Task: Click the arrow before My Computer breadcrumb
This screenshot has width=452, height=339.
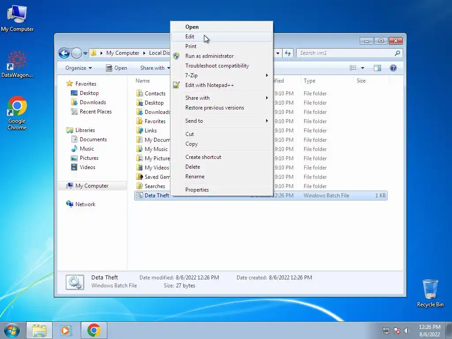Action: pyautogui.click(x=102, y=53)
